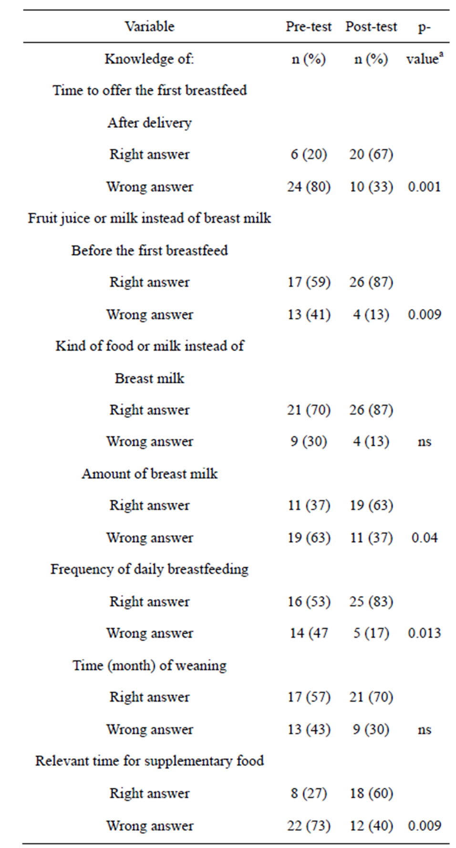Screen dimensions: 456x848
Task: Select the 0.001 p-value cell
Action: coord(425,187)
